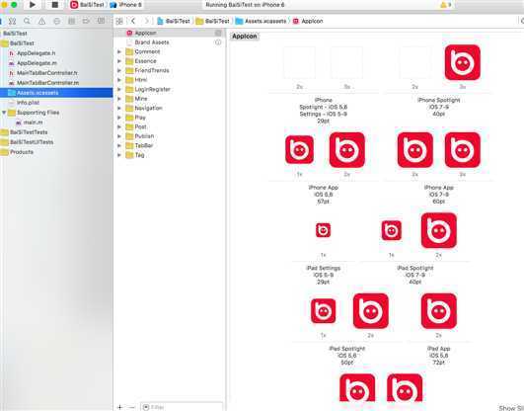Go back with the jump bar arrow

pyautogui.click(x=133, y=21)
